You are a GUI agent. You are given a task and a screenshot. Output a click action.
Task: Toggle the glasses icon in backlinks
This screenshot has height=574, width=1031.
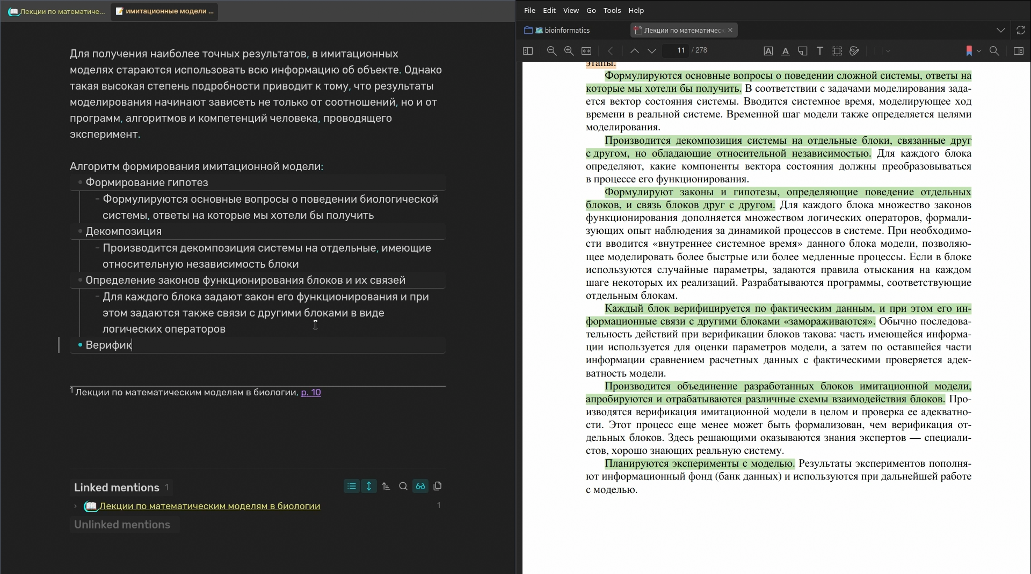point(420,487)
